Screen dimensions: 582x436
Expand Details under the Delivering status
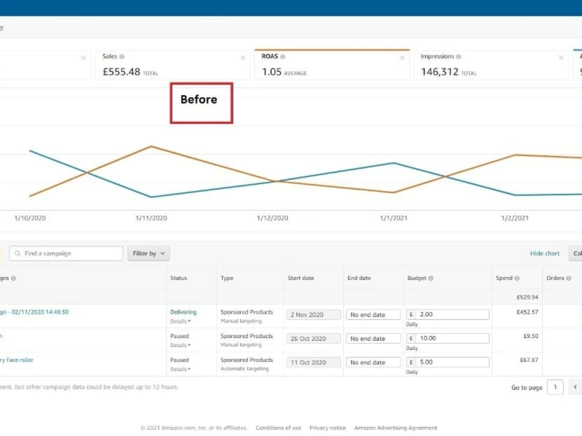(180, 321)
